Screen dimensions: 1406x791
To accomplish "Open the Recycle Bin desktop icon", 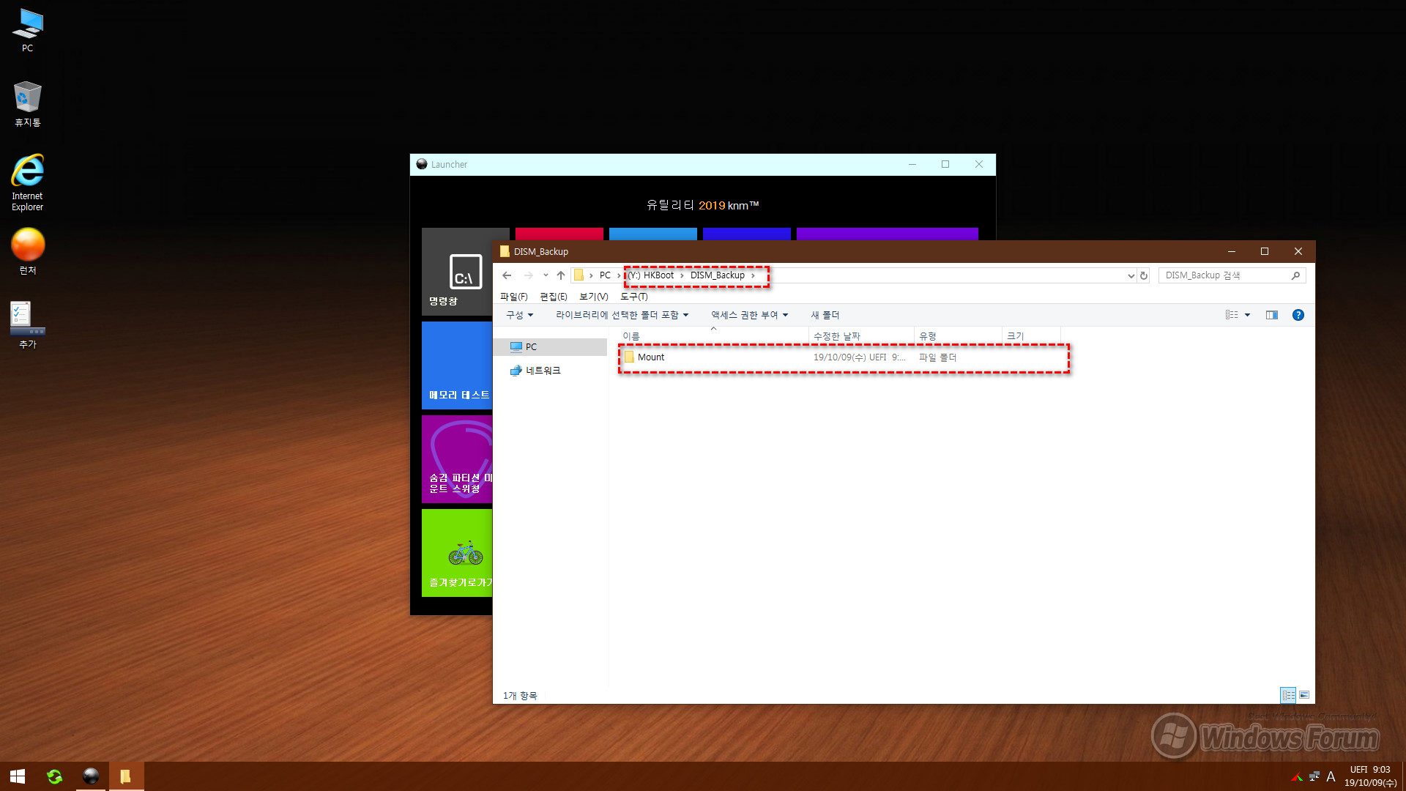I will pyautogui.click(x=27, y=103).
